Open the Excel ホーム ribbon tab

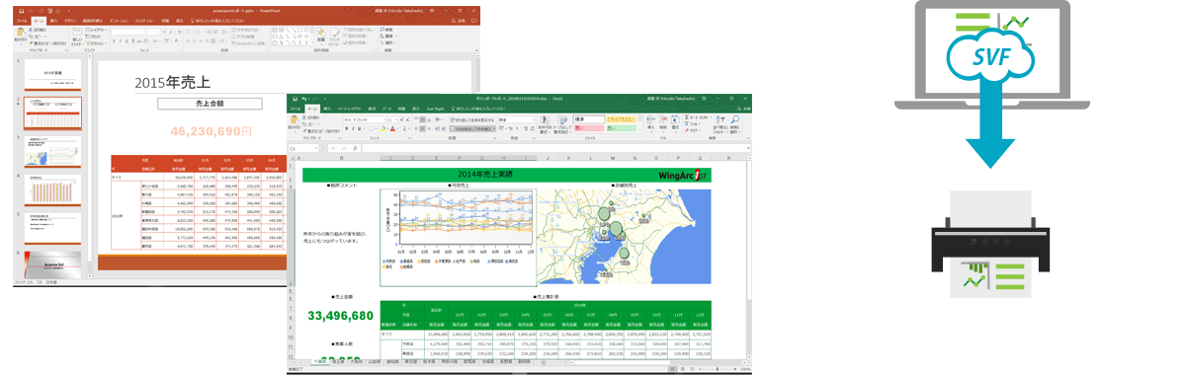(x=312, y=109)
